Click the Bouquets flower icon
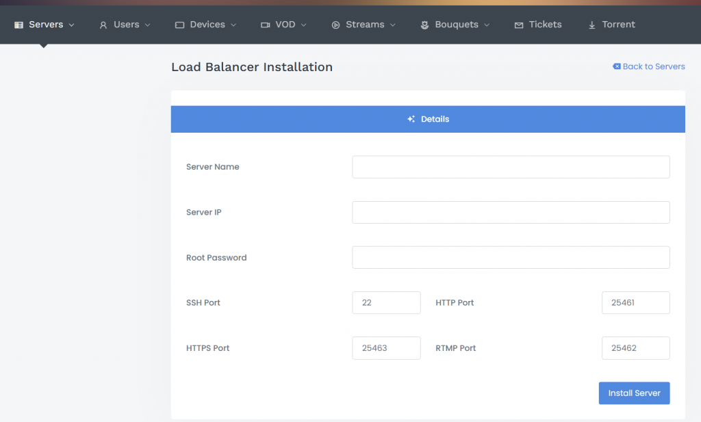The image size is (701, 422). [424, 25]
